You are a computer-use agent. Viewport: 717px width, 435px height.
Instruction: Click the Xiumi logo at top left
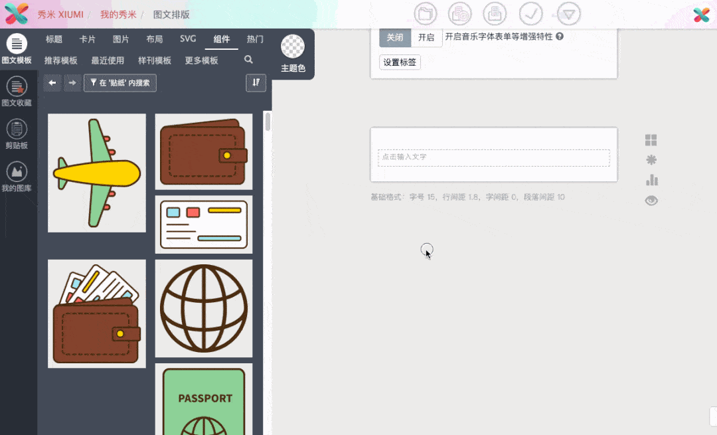(16, 14)
